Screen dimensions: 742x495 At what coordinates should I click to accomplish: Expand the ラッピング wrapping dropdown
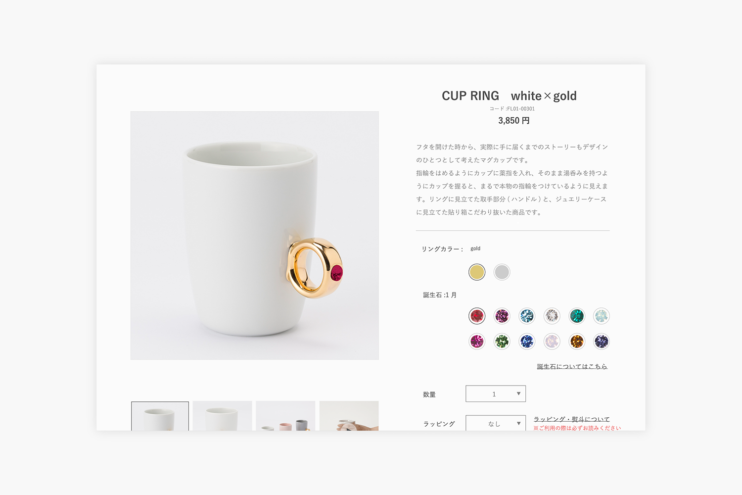pos(496,423)
